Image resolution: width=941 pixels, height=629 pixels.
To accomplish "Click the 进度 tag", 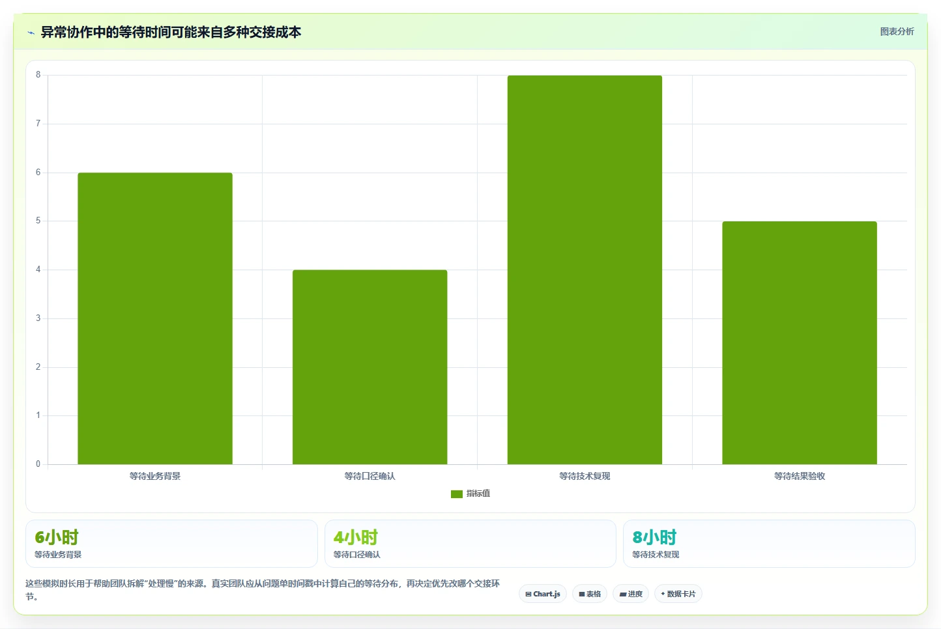I will (631, 594).
